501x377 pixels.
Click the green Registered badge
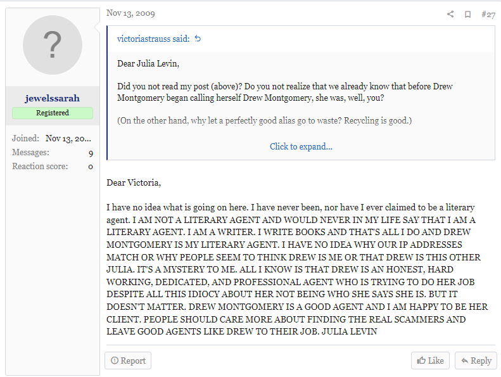tap(53, 113)
